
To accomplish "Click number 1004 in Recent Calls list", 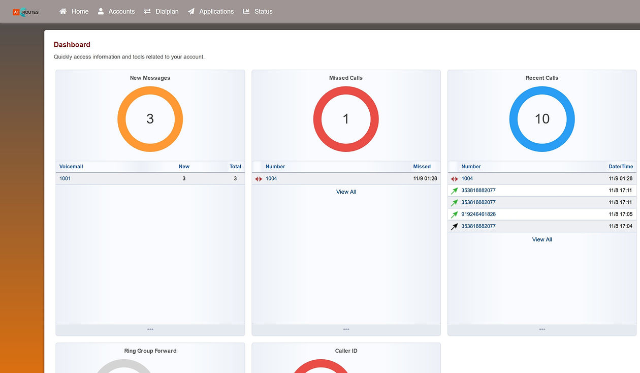I will click(x=467, y=179).
